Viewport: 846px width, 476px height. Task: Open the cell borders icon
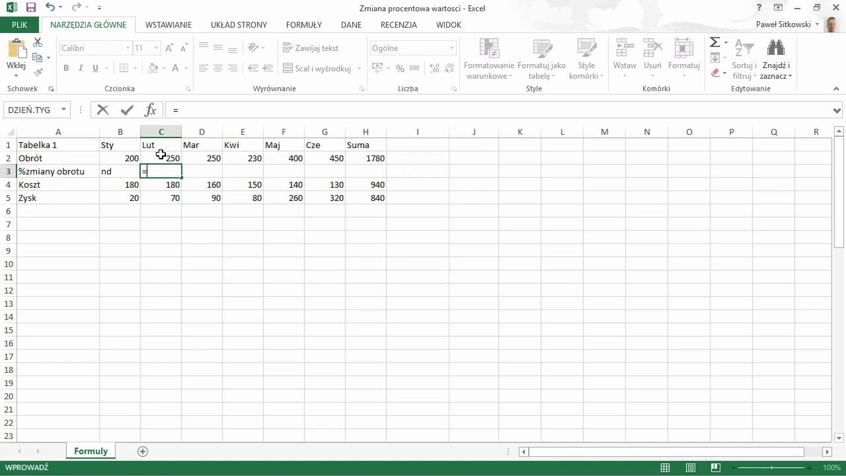[124, 68]
